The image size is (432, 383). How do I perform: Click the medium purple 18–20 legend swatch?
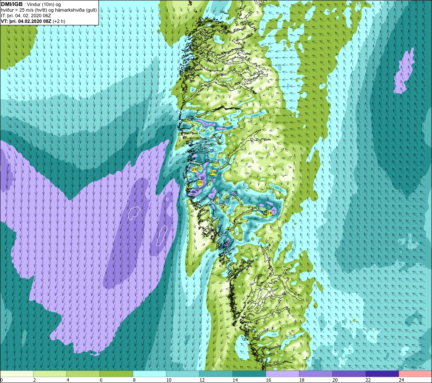pyautogui.click(x=316, y=374)
